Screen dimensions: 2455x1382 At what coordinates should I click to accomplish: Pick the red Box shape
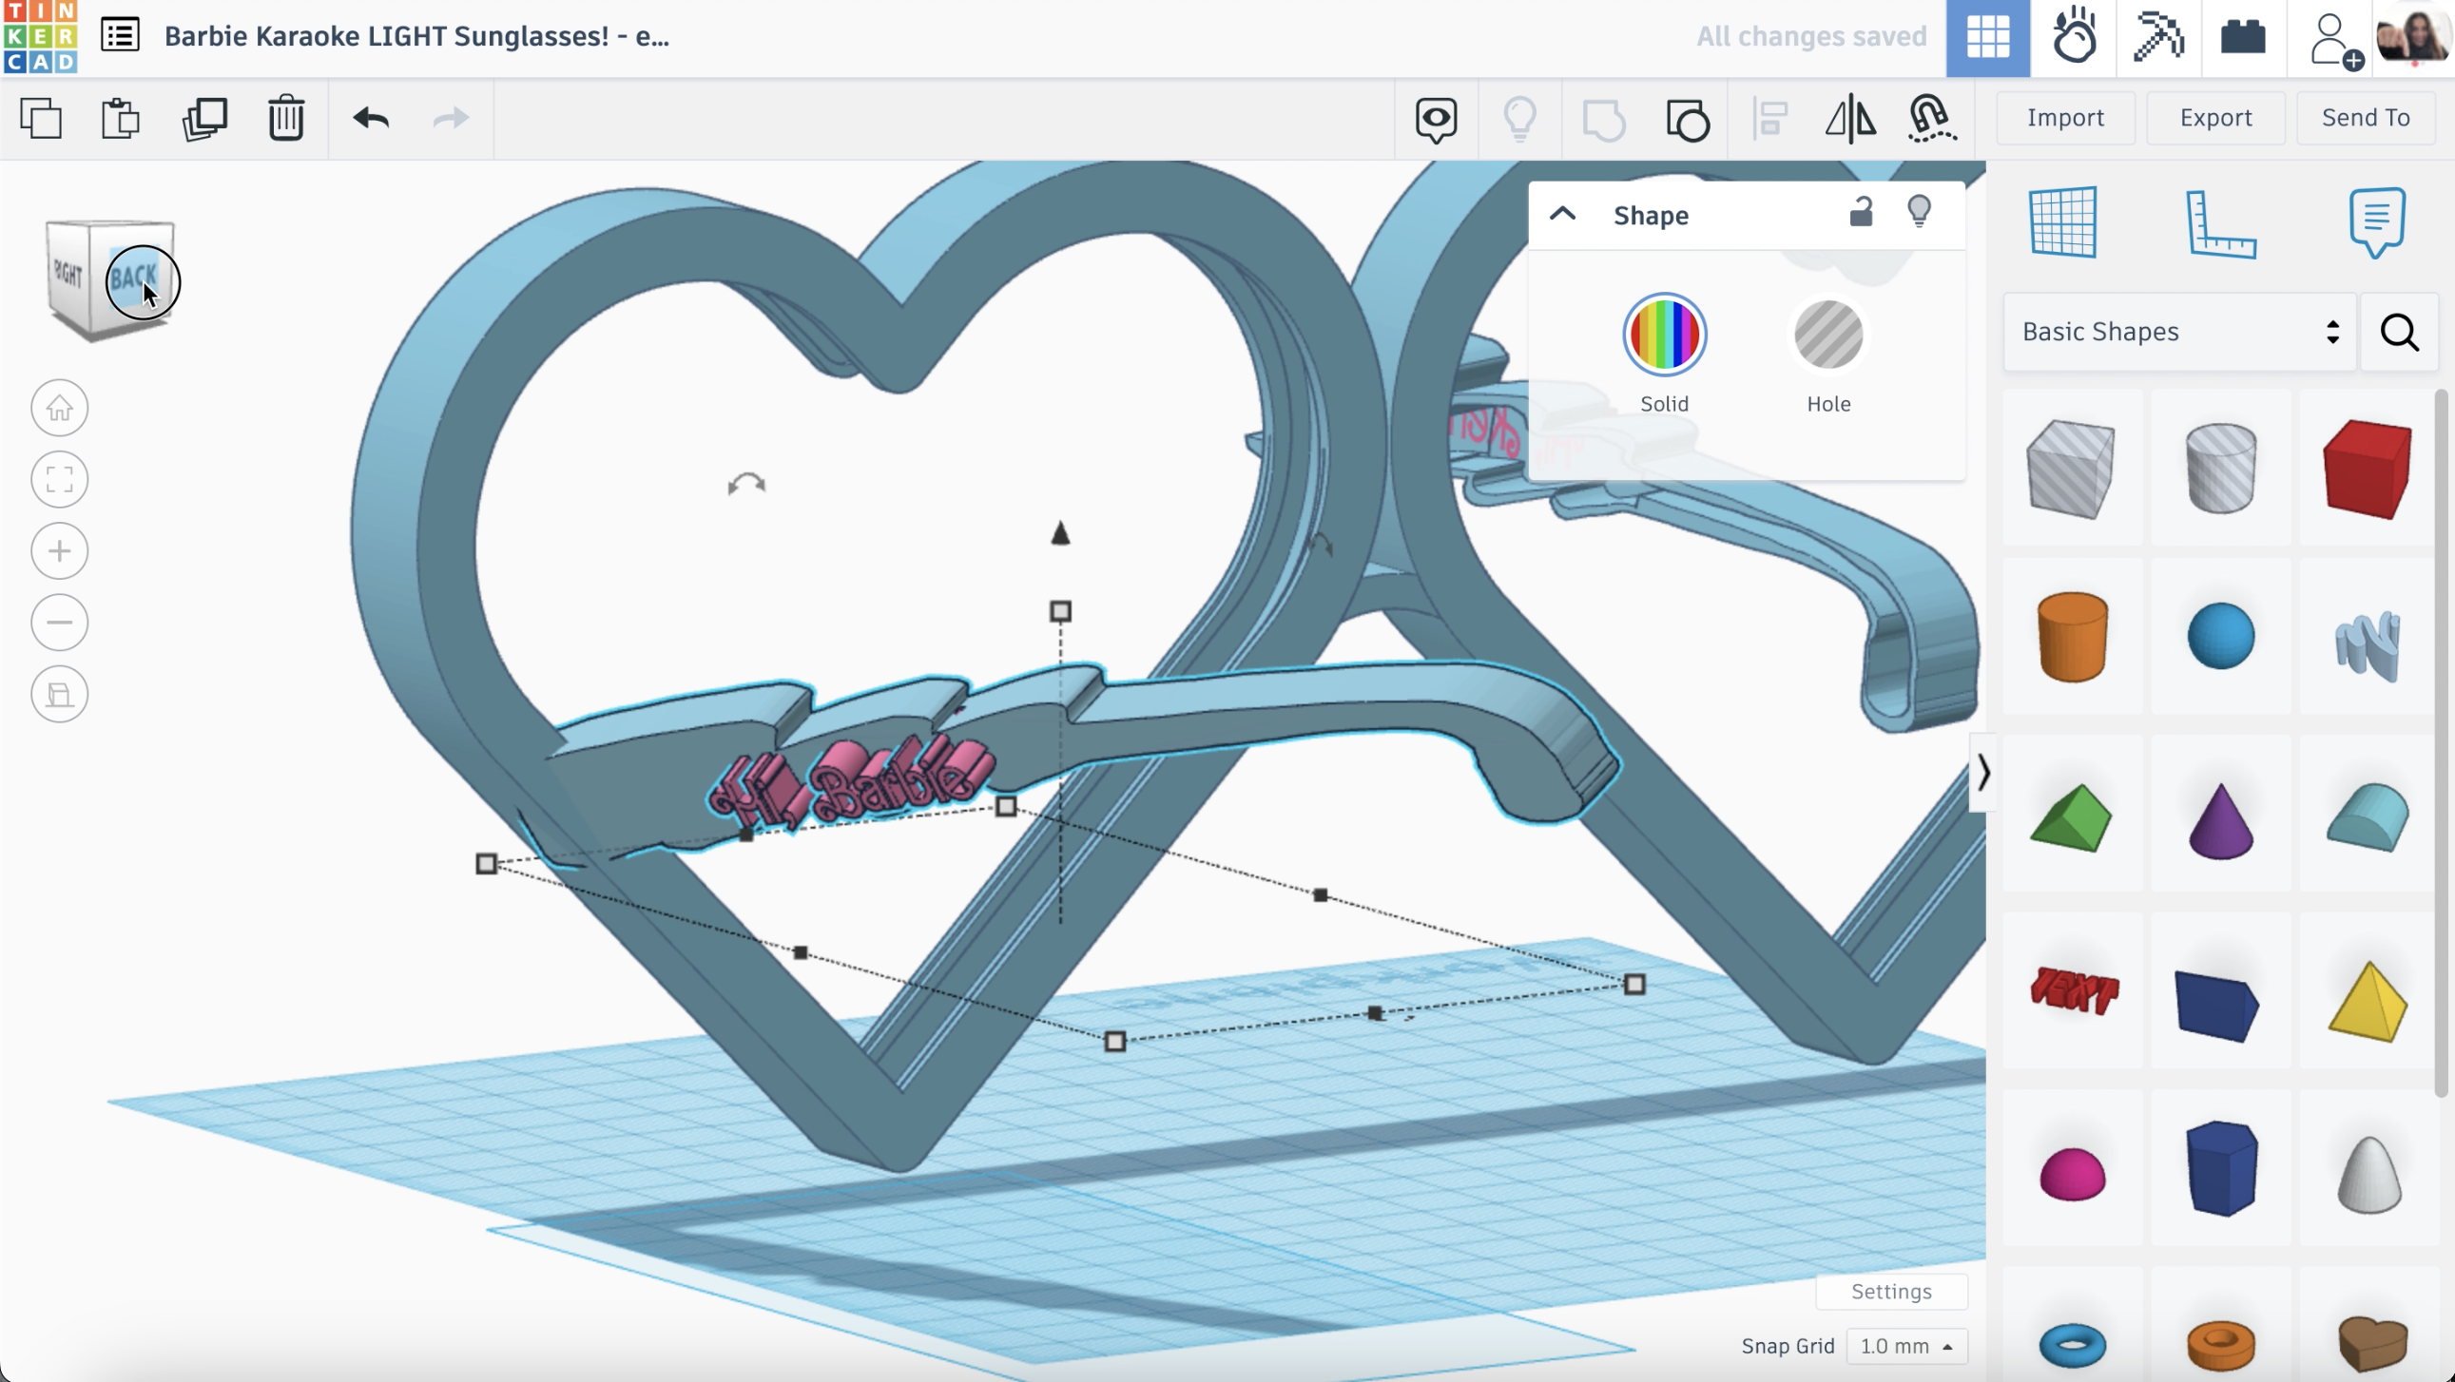click(2368, 469)
